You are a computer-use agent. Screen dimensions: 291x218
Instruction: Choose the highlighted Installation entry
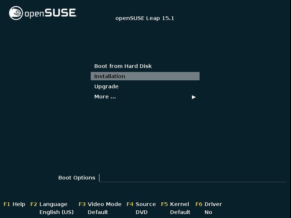click(x=145, y=76)
